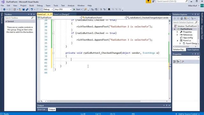This screenshot has width=204, height=115.
Task: Collapse the General group in Toolbox
Action: 6,21
